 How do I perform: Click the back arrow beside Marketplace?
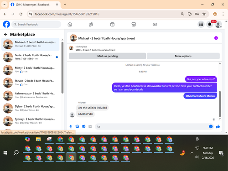click(x=5, y=34)
